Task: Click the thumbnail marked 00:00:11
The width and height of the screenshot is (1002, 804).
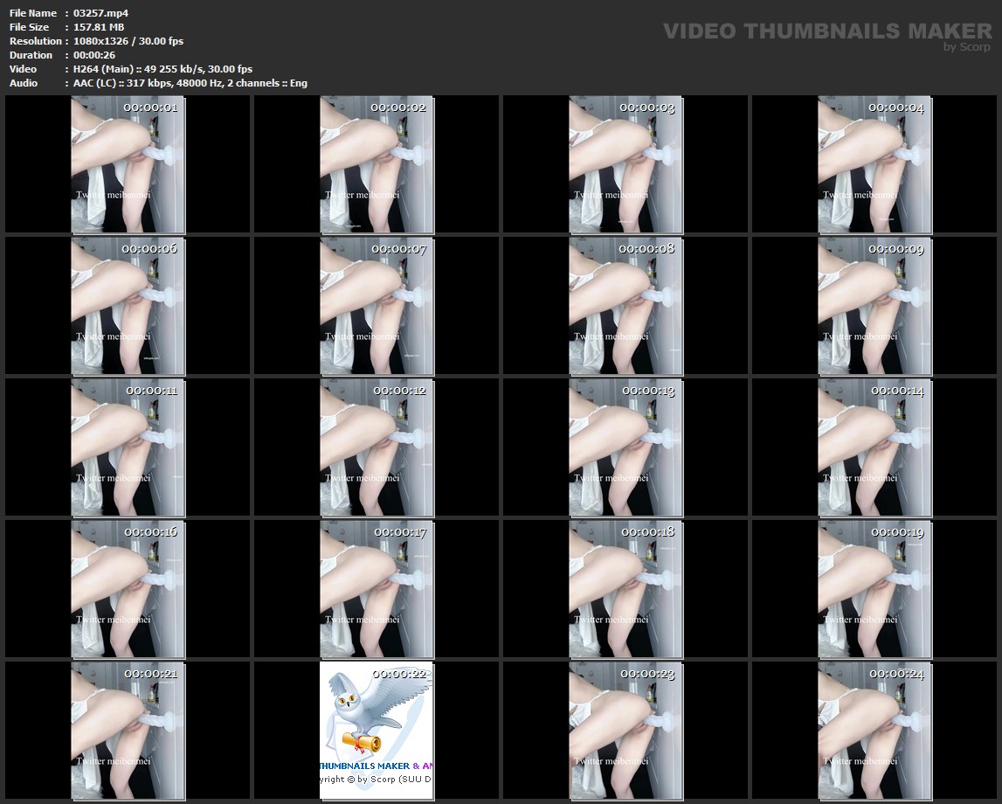Action: click(x=128, y=447)
